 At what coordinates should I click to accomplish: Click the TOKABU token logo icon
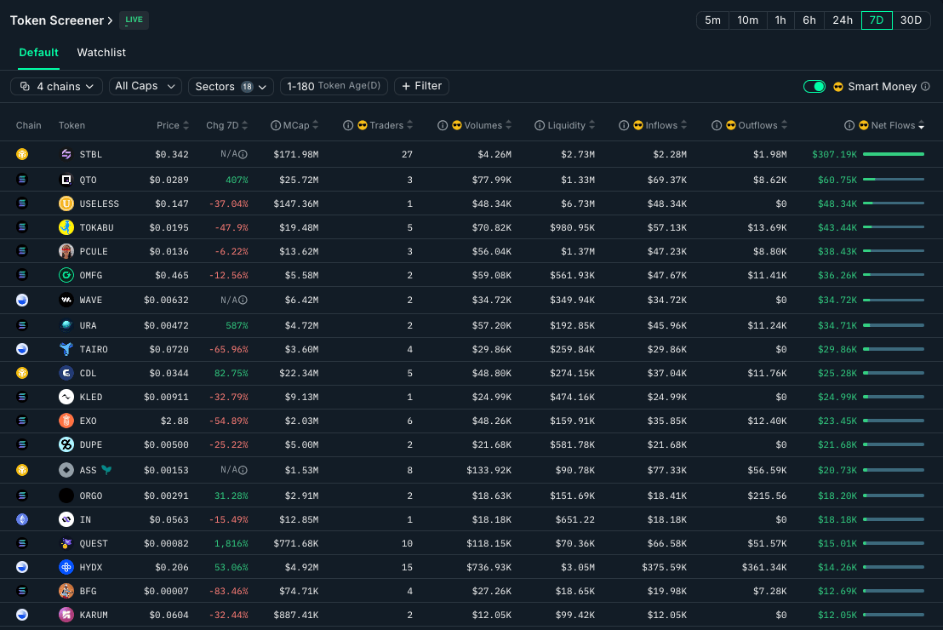coord(66,227)
